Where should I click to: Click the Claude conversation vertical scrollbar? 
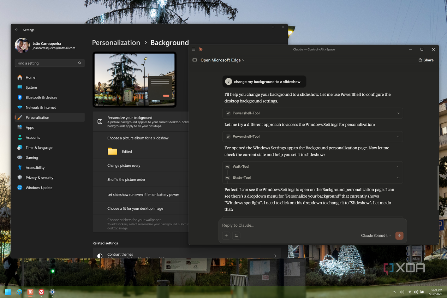pyautogui.click(x=438, y=188)
